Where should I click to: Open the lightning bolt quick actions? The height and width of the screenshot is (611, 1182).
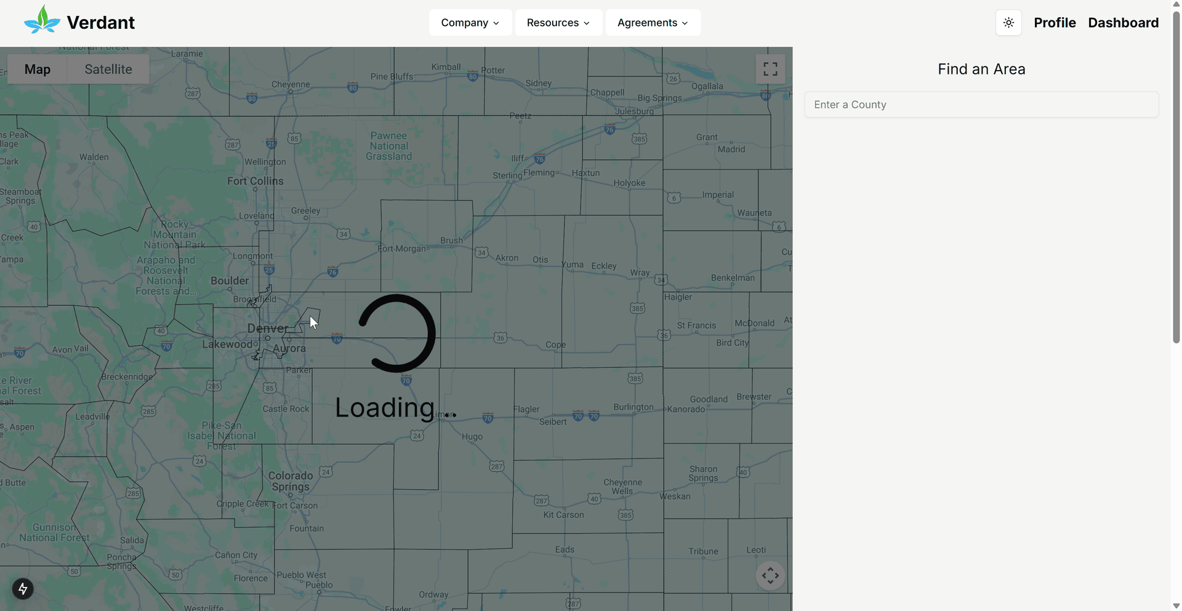coord(23,589)
